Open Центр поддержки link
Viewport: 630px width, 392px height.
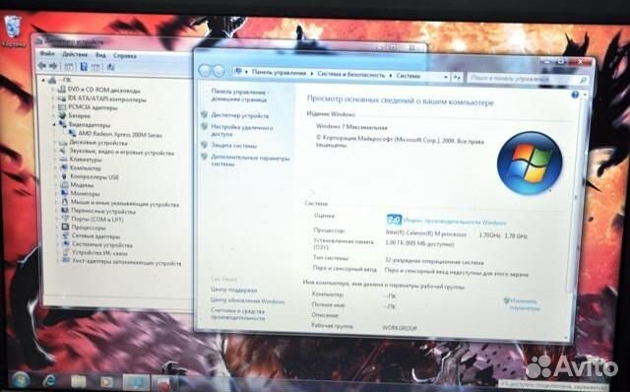pos(233,290)
